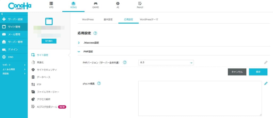The width and height of the screenshot is (273, 118).
Task: Click the DNS globe icon
Action: click(x=4, y=57)
